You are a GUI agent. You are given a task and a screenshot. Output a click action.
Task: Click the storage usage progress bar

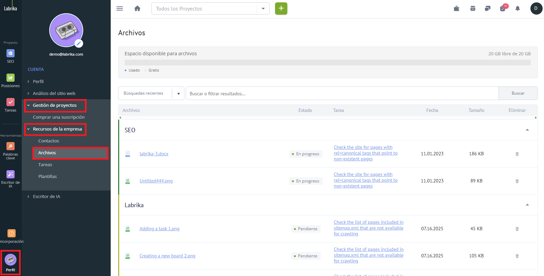pyautogui.click(x=328, y=62)
